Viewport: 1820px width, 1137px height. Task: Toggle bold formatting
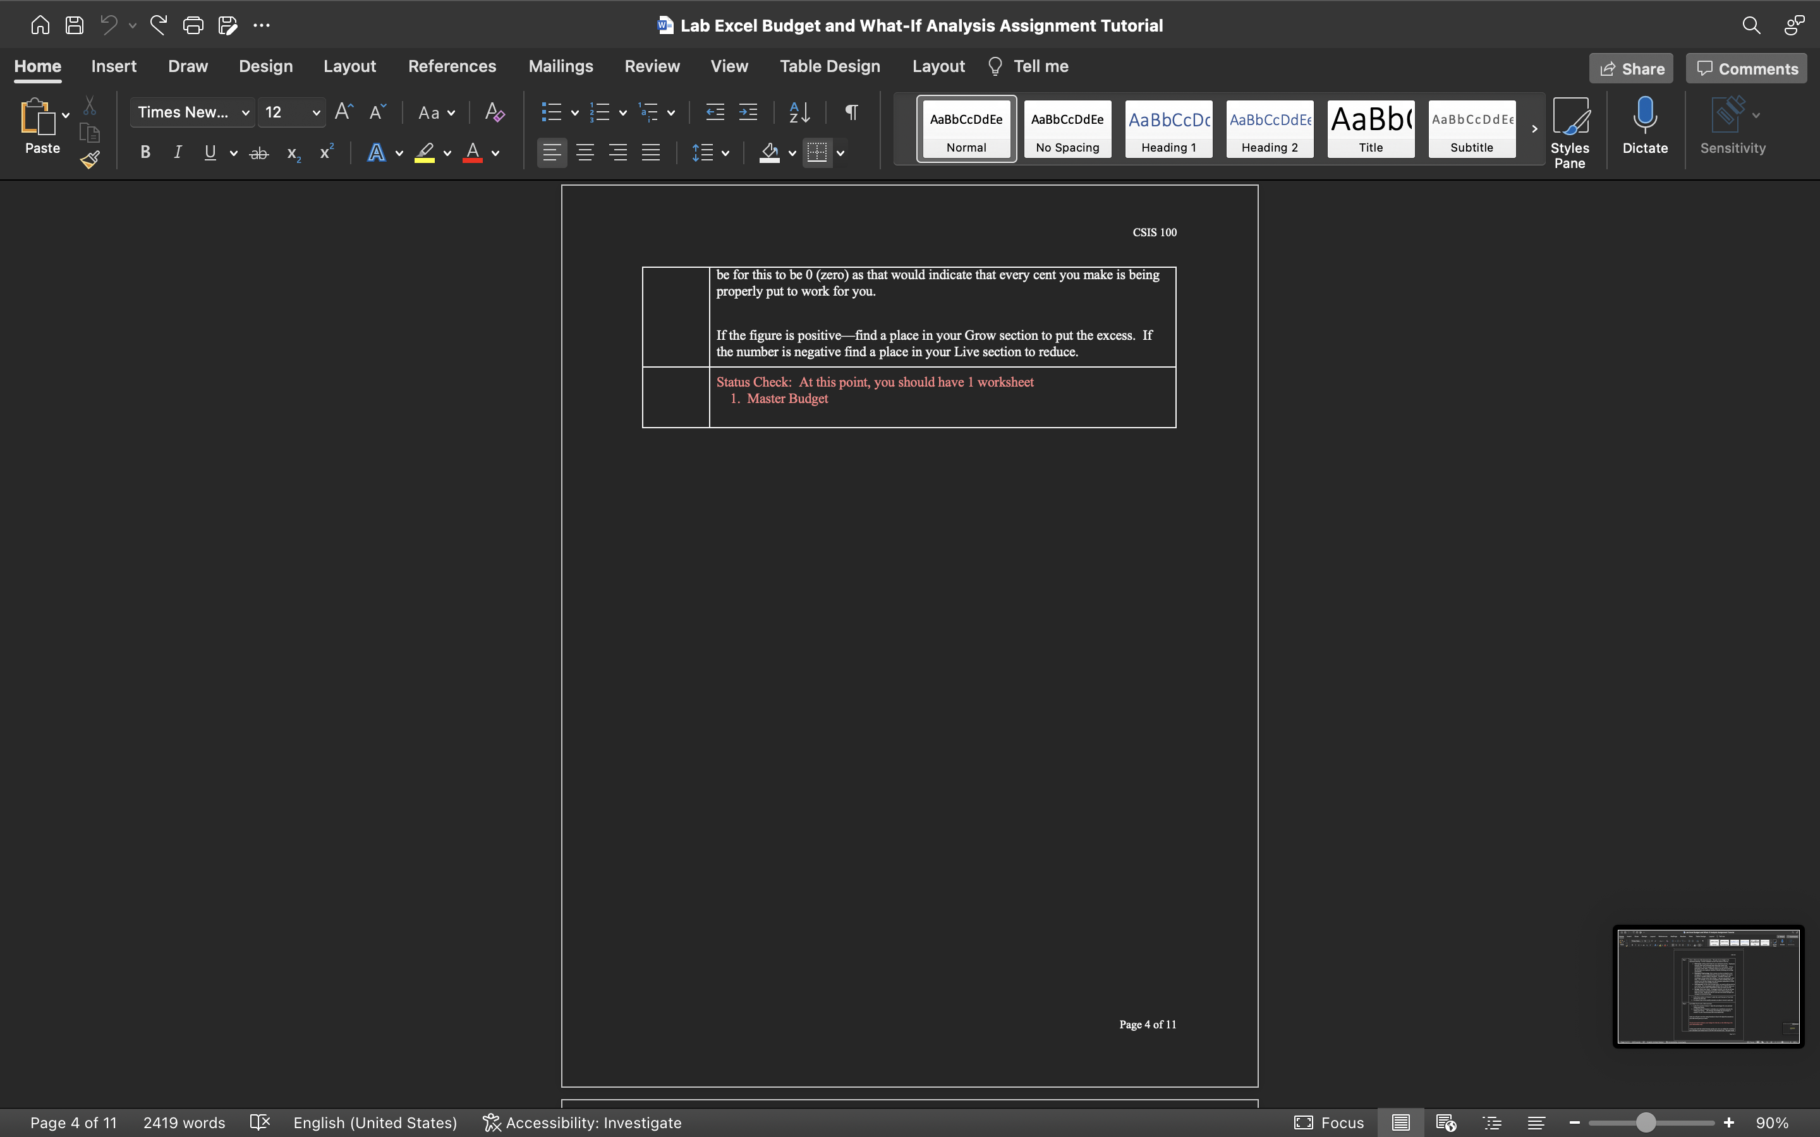[x=145, y=152]
